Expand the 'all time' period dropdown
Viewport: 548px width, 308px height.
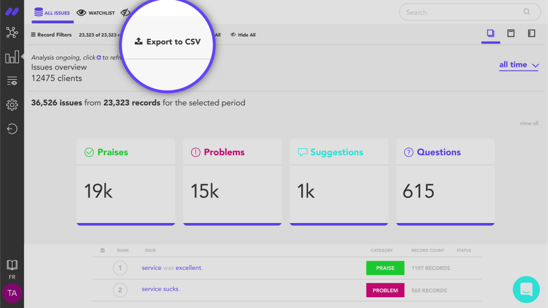click(518, 65)
